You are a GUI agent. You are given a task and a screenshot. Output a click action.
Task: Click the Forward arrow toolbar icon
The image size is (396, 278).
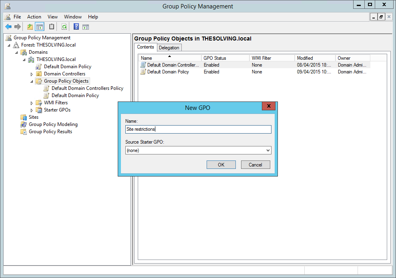click(x=18, y=26)
